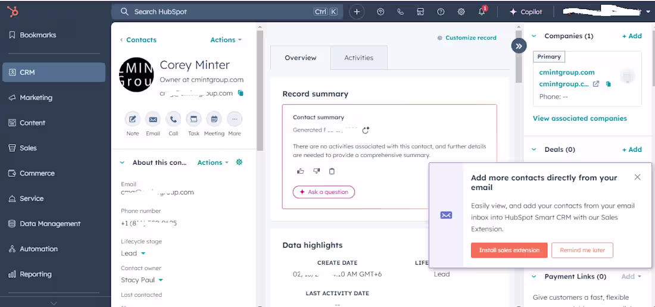Image resolution: width=655 pixels, height=307 pixels.
Task: Open the notifications bell icon
Action: 482,11
